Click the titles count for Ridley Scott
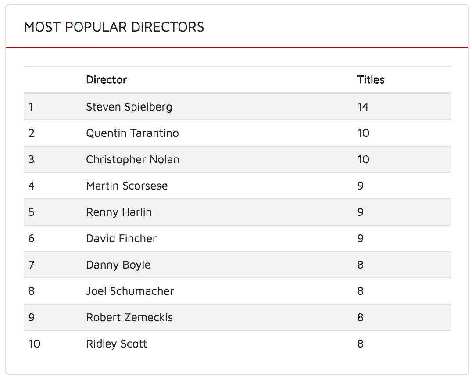Image resolution: width=472 pixels, height=380 pixels. (x=360, y=344)
